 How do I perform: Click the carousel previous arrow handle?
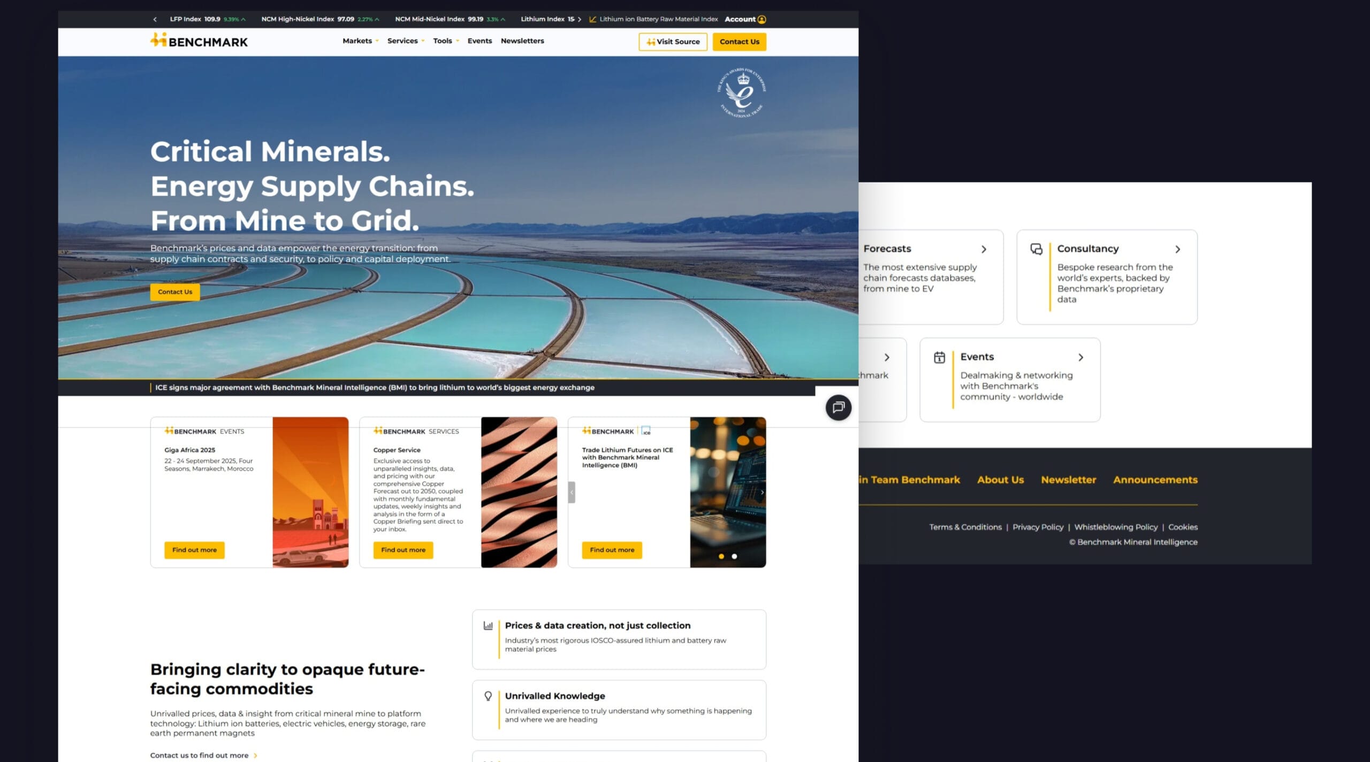pyautogui.click(x=572, y=492)
